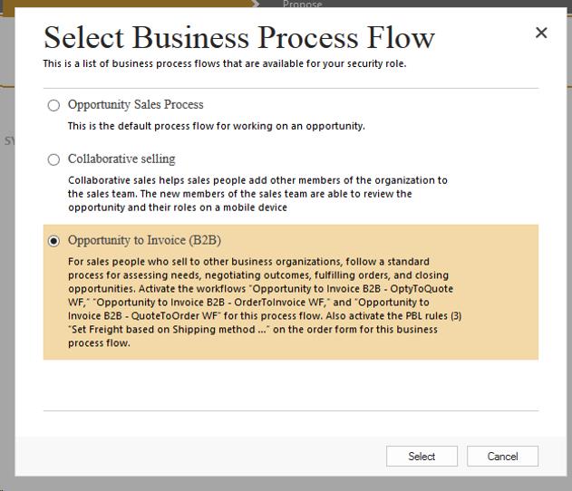Click the Opportunity to Invoice (B2B) radio button
The image size is (572, 491).
pos(53,241)
